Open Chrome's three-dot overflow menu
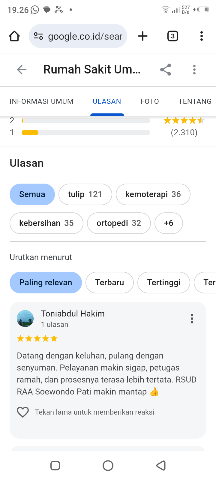The height and width of the screenshot is (480, 216). (x=202, y=36)
